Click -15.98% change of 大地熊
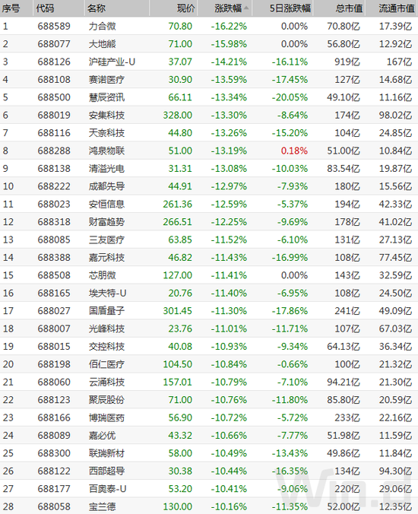418x514 pixels. click(x=229, y=44)
